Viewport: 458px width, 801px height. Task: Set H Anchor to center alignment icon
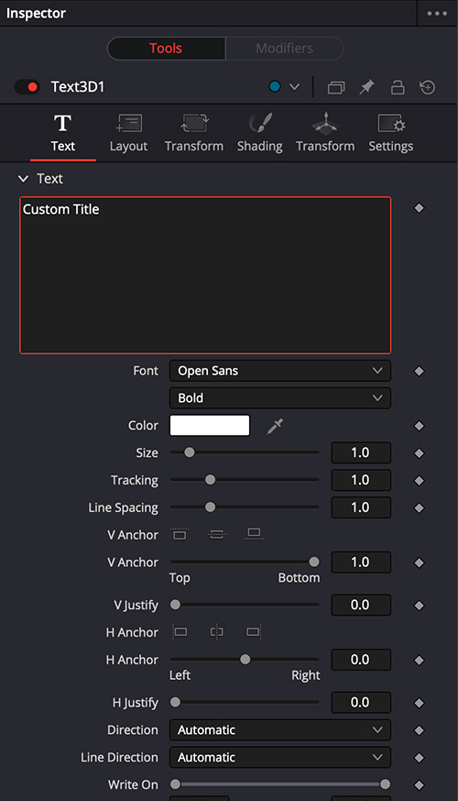217,632
